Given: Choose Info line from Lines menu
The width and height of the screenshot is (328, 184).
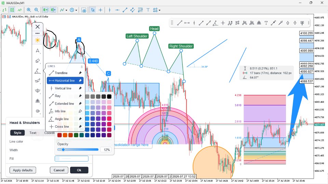Looking at the screenshot, I should [x=65, y=111].
